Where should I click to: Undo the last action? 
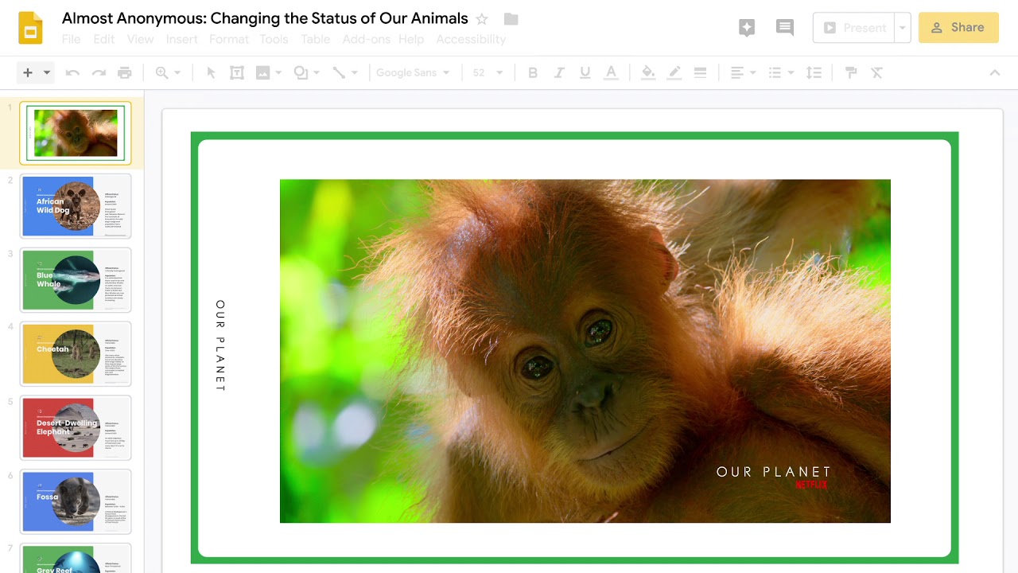tap(72, 72)
